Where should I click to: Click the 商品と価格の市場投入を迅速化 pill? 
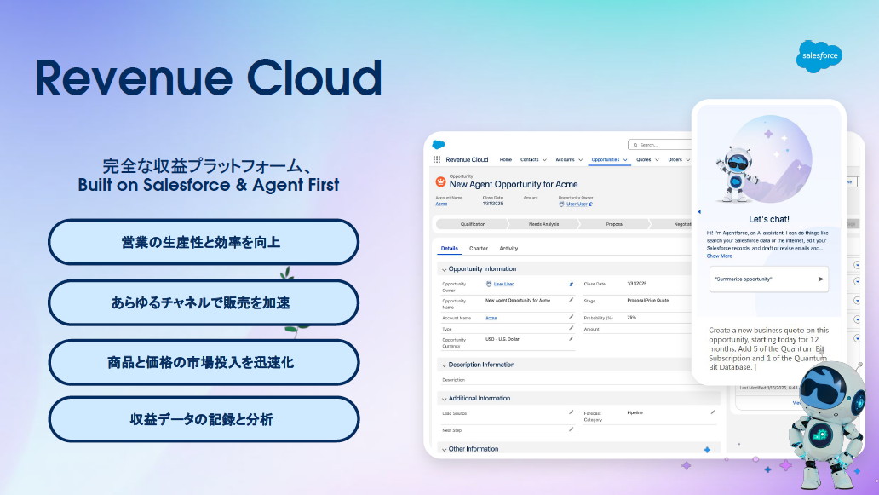click(204, 362)
